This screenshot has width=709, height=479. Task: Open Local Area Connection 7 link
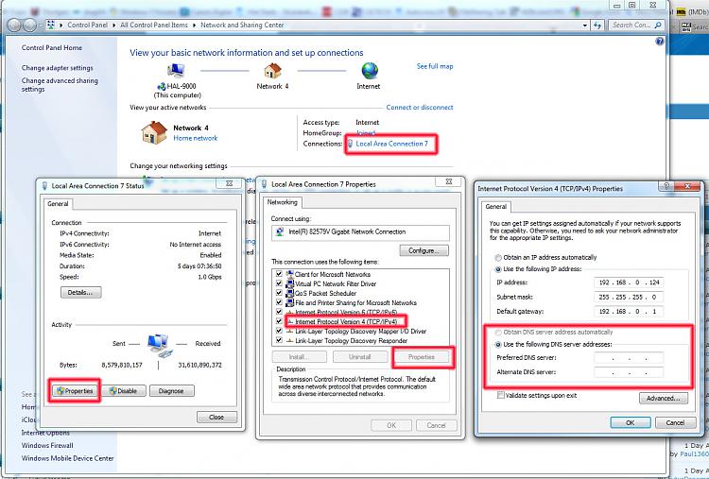(x=391, y=144)
